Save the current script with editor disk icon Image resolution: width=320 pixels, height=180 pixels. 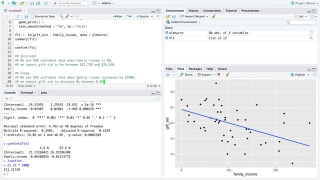tap(26, 16)
